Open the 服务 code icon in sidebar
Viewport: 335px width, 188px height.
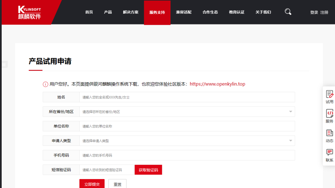[329, 114]
